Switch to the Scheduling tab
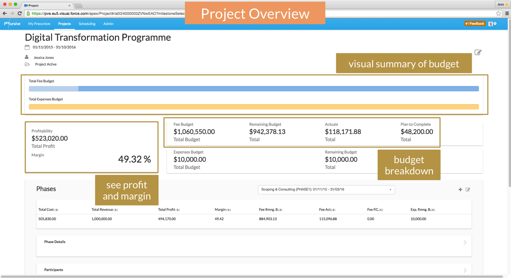This screenshot has height=278, width=511. 87,24
